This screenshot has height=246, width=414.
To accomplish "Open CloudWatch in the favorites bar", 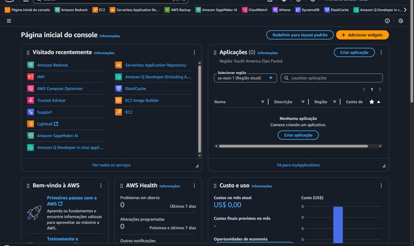I will tap(255, 10).
